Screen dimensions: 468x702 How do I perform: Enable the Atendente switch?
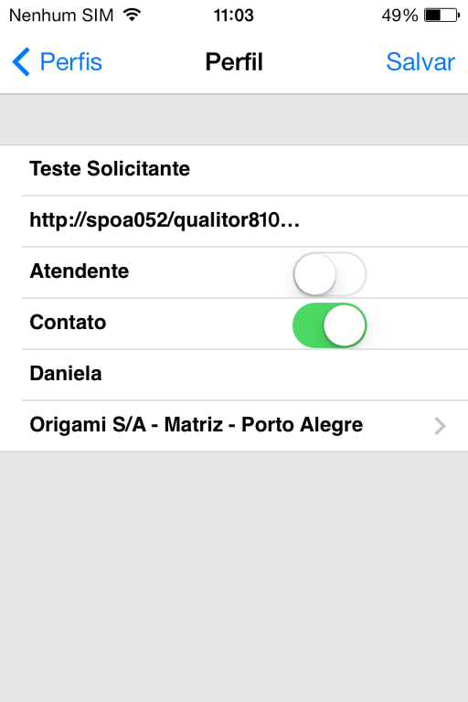point(330,274)
